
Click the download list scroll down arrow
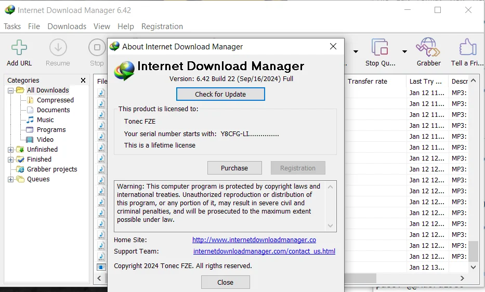[473, 267]
